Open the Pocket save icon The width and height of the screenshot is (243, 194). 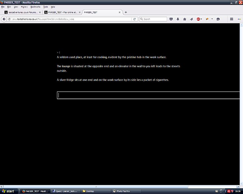pos(171,19)
